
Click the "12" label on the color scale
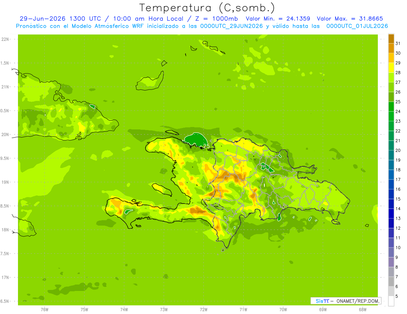tap(399, 228)
